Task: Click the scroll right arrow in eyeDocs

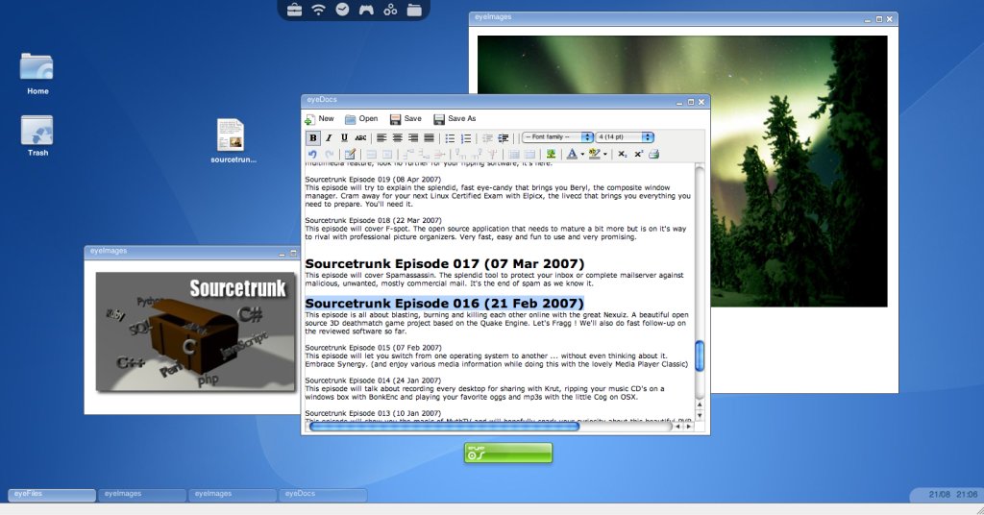Action: 689,427
